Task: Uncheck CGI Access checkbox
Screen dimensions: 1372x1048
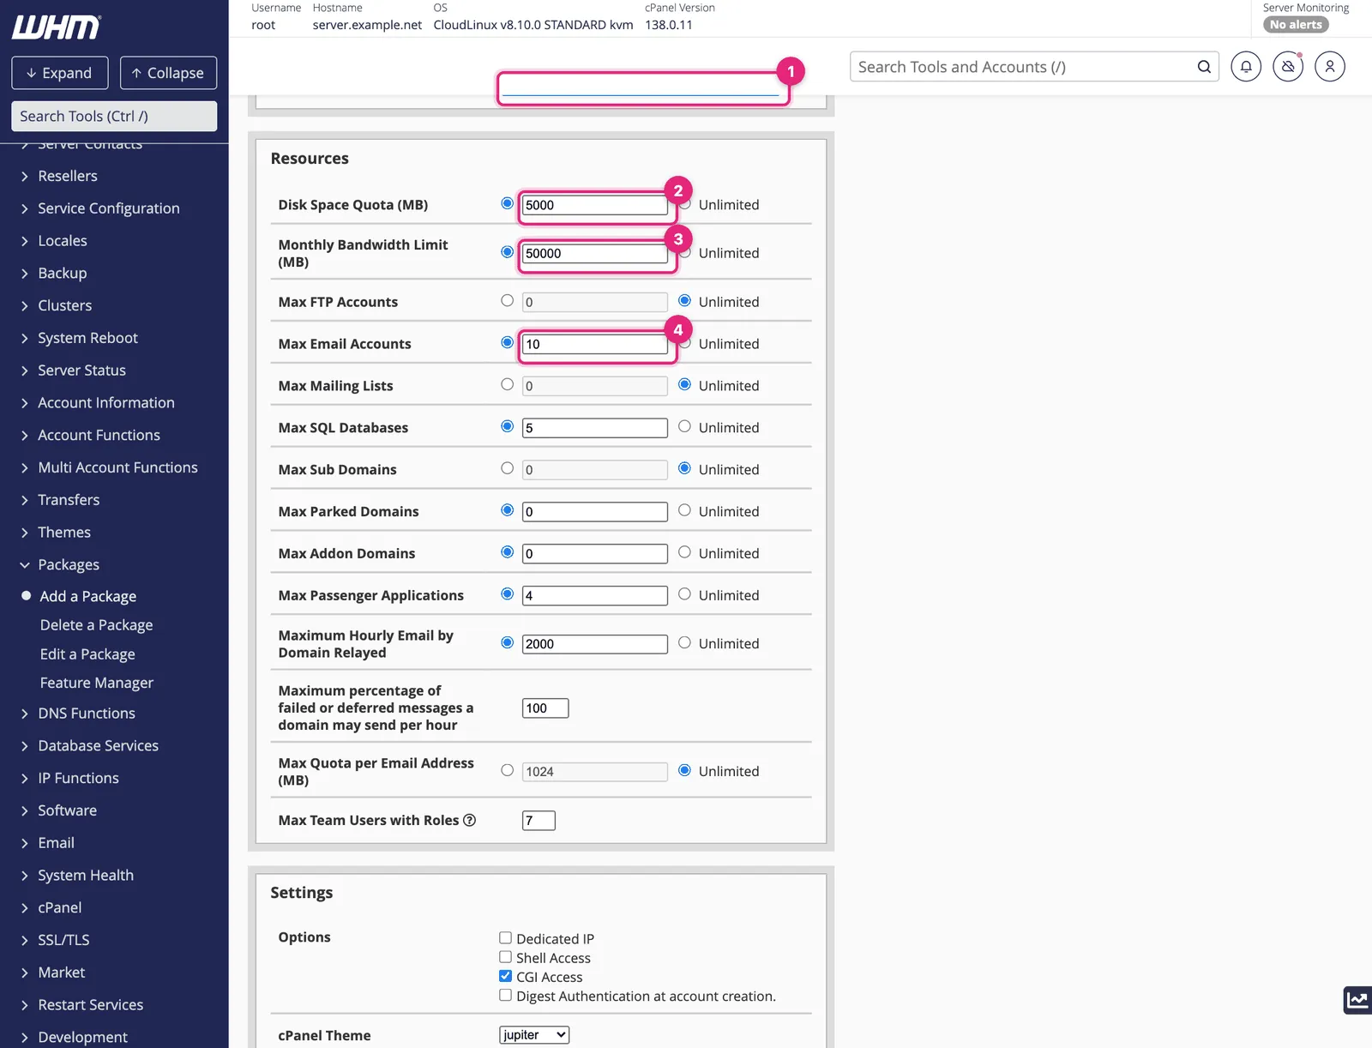Action: [506, 976]
